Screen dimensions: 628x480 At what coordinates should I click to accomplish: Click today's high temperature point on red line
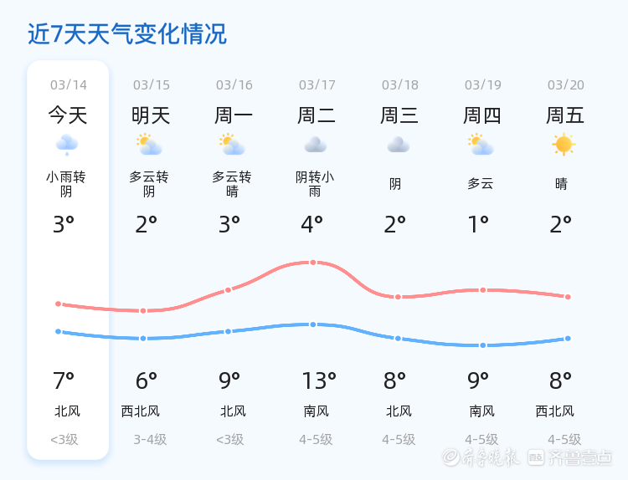59,304
